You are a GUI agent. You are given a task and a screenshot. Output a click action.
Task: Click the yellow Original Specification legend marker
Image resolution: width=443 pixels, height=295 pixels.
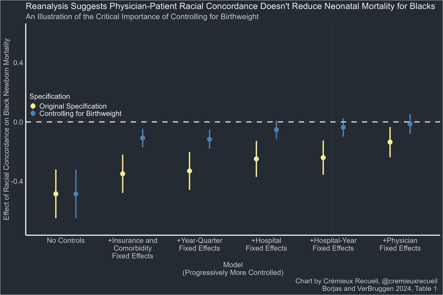(x=33, y=106)
